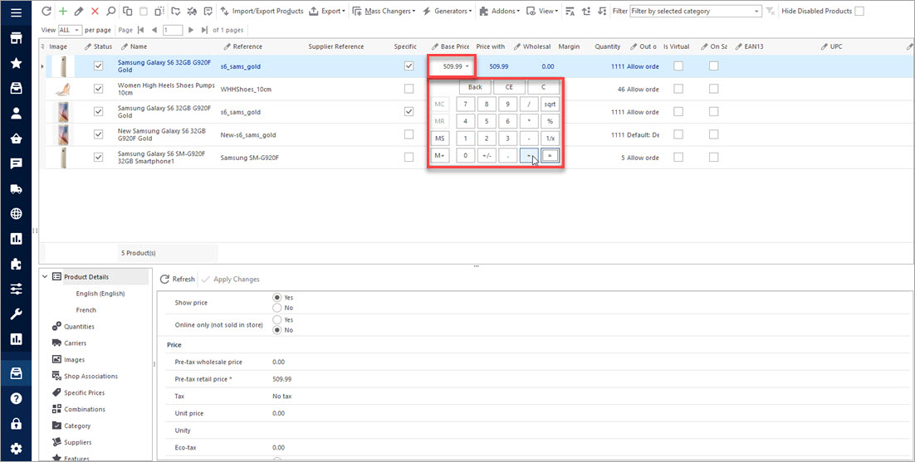
Task: Open the help question mark sidebar icon
Action: coord(17,398)
